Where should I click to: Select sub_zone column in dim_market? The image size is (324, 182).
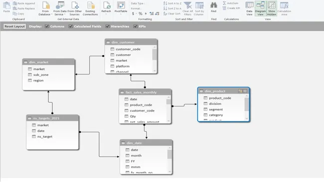[41, 75]
